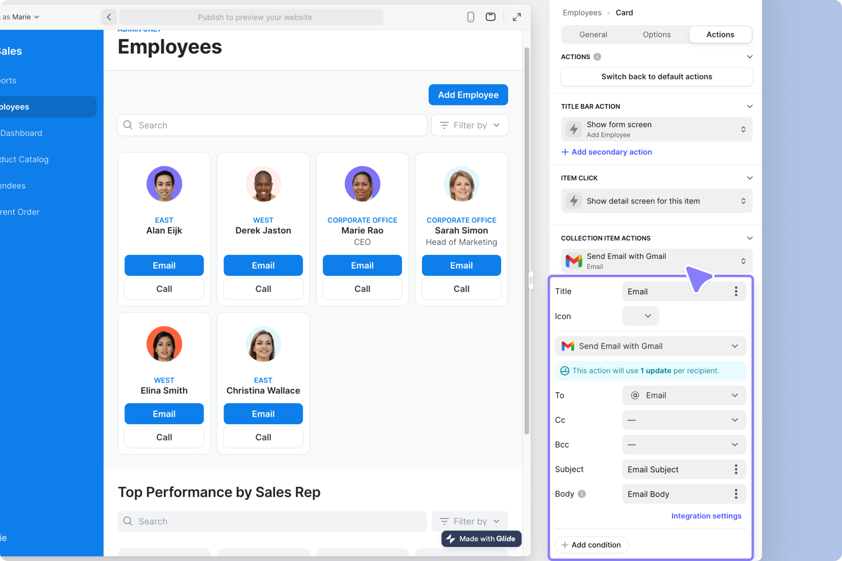Click the fullscreen expand preview icon

tap(517, 17)
